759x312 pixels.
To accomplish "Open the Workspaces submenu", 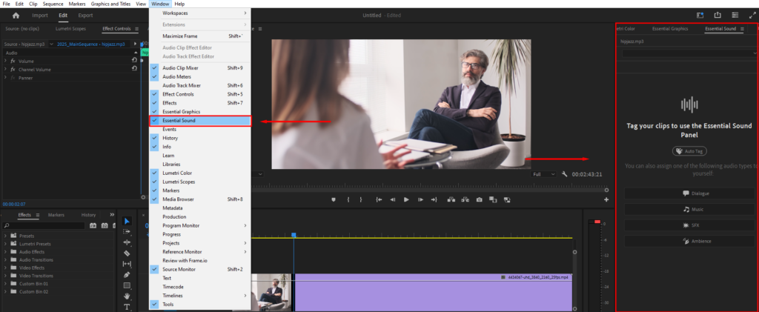I will pyautogui.click(x=200, y=13).
